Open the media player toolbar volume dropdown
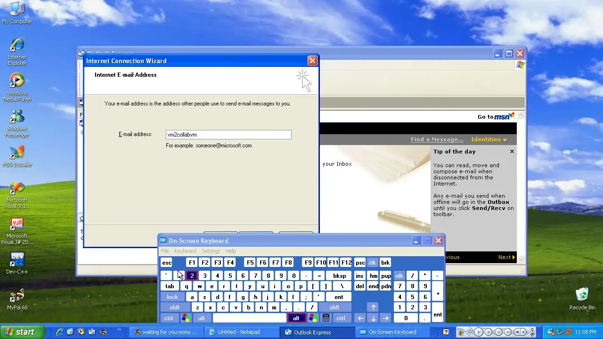Viewport: 603px width, 339px height. click(523, 332)
